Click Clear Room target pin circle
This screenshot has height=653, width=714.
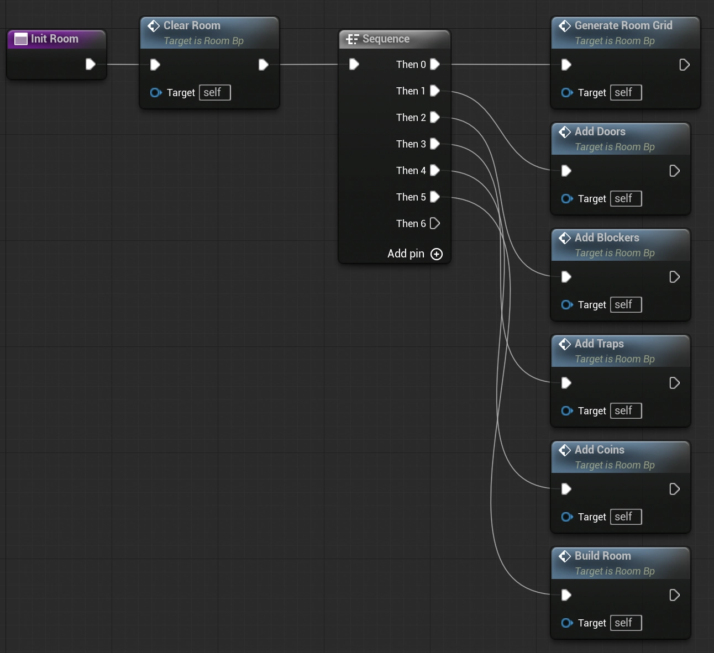tap(155, 93)
